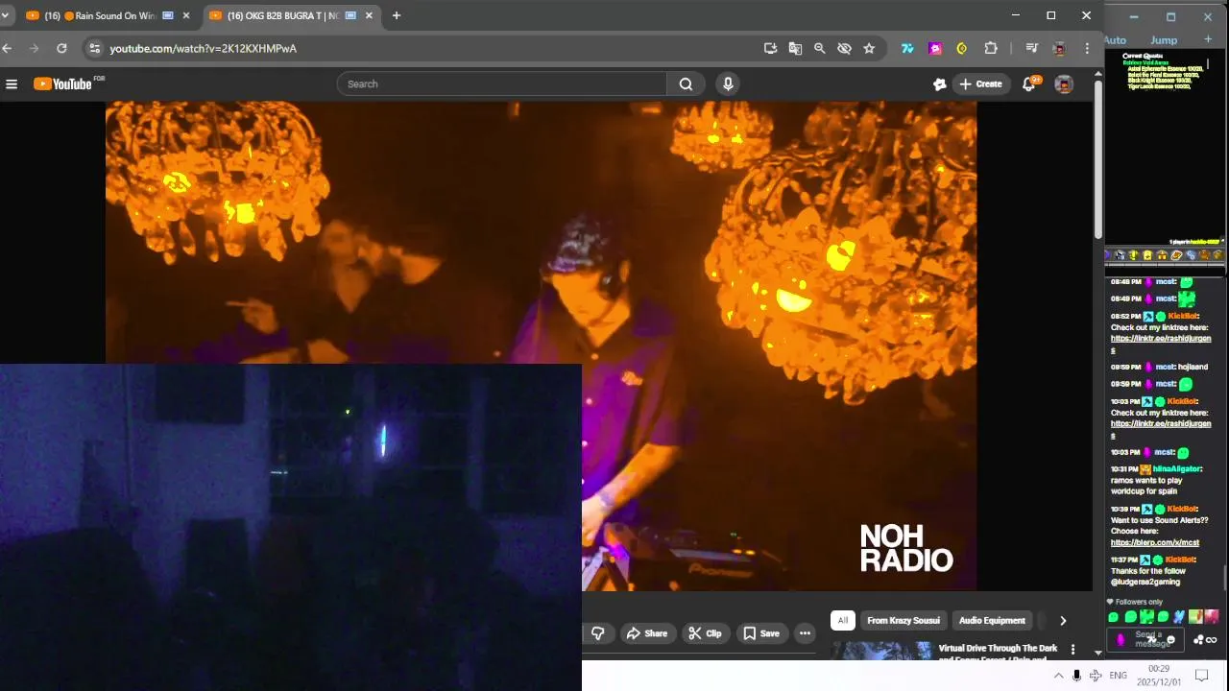Open ENG input language indicator
The width and height of the screenshot is (1229, 691).
pos(1118,676)
